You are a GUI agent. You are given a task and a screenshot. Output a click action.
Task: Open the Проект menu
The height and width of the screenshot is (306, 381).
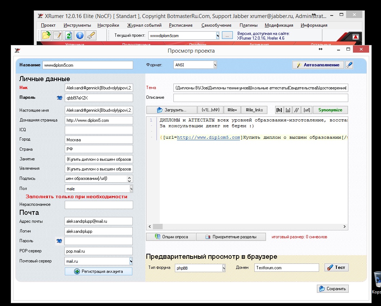pyautogui.click(x=48, y=25)
